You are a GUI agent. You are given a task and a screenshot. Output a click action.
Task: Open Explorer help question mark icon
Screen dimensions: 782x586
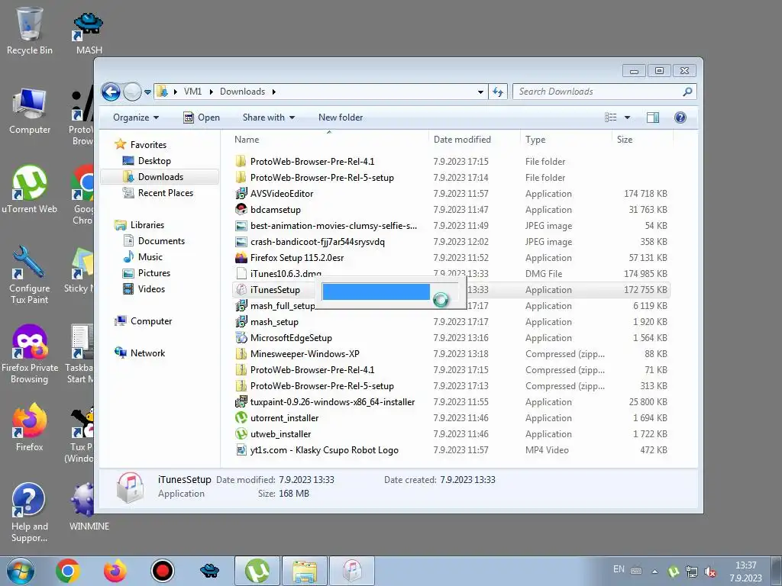(680, 118)
